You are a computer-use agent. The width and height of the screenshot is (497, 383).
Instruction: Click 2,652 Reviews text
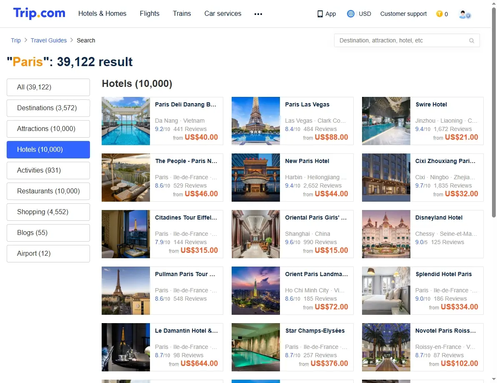(322, 185)
